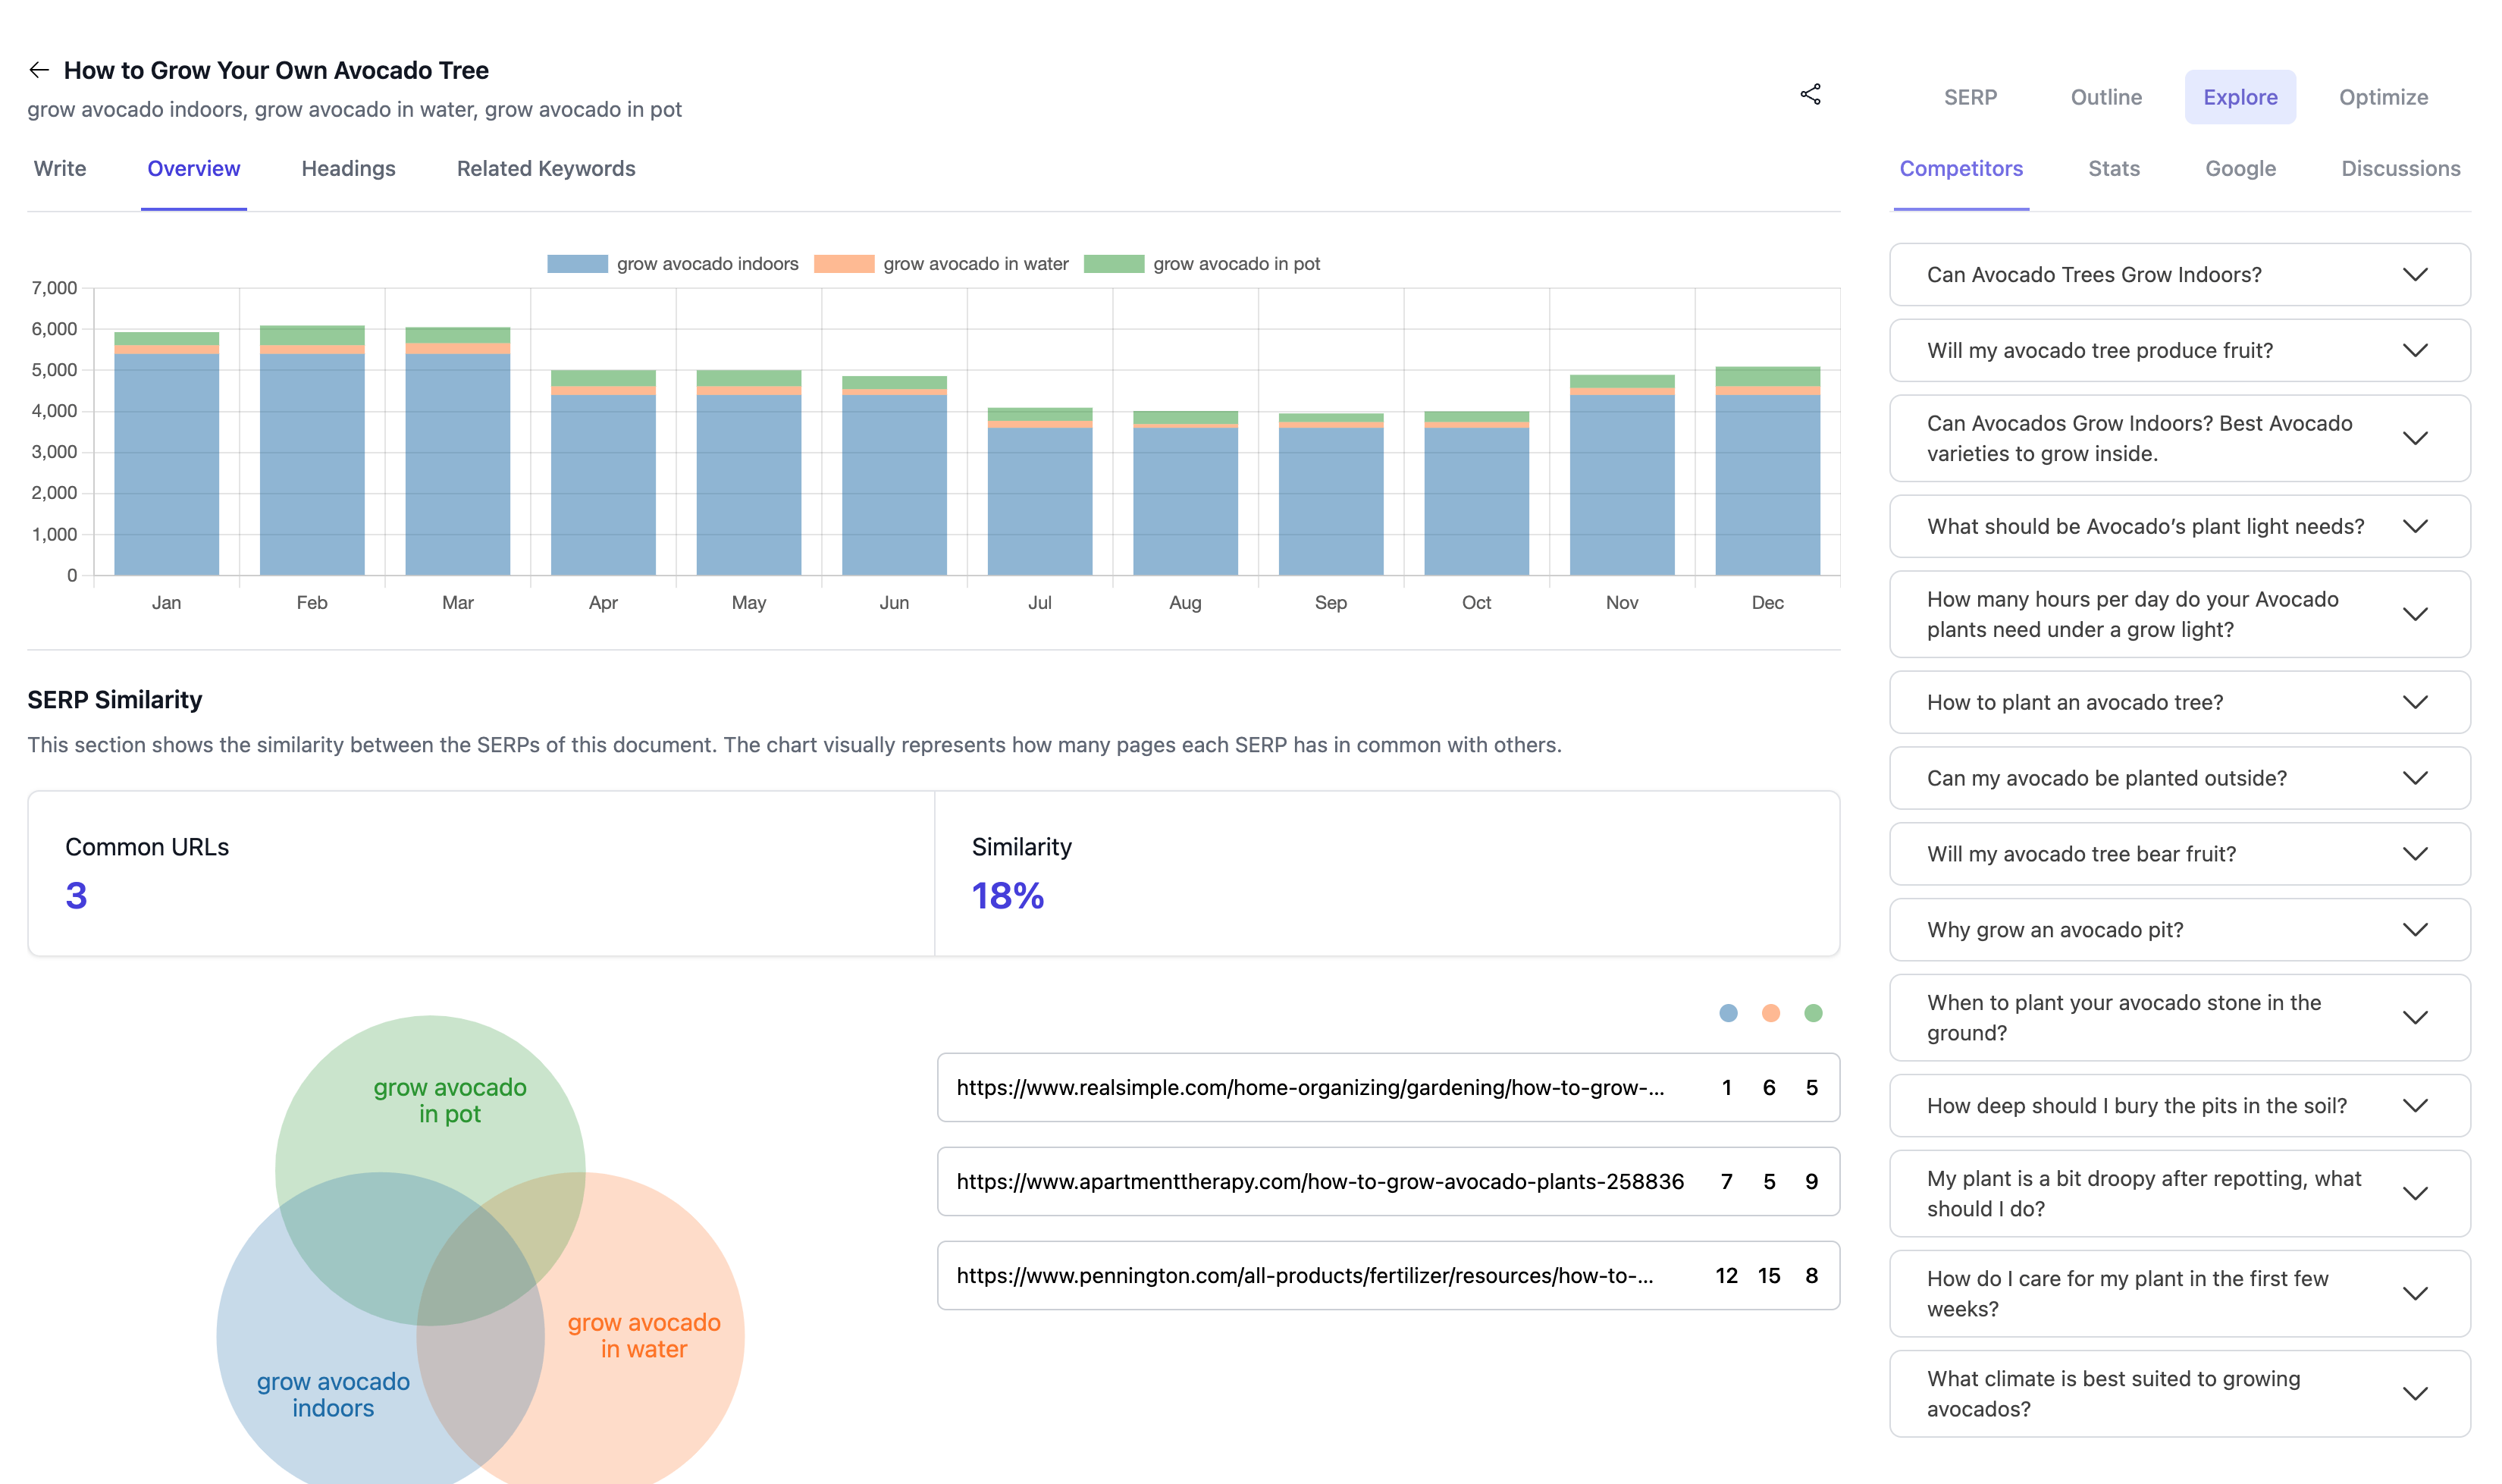Click the back arrow to exit document
2502x1484 pixels.
coord(39,69)
